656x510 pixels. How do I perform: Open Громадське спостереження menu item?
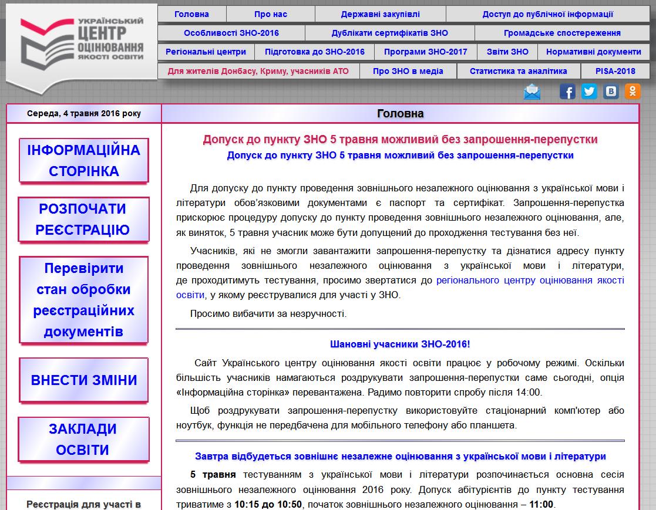tap(562, 33)
